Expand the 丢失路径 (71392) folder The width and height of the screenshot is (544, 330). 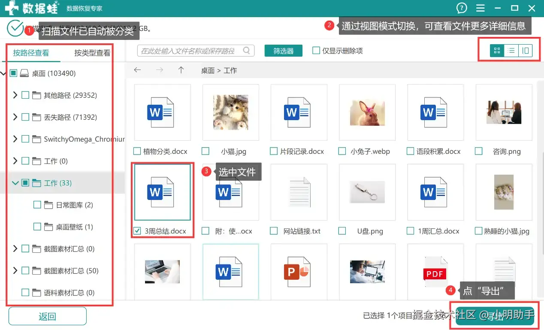point(15,117)
